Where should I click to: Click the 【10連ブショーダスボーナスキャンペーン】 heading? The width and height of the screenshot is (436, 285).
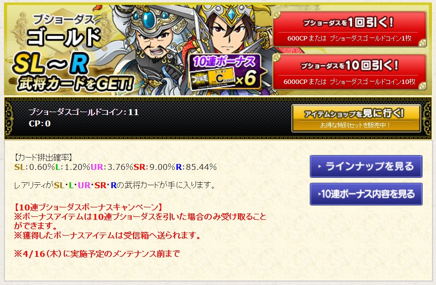[89, 207]
